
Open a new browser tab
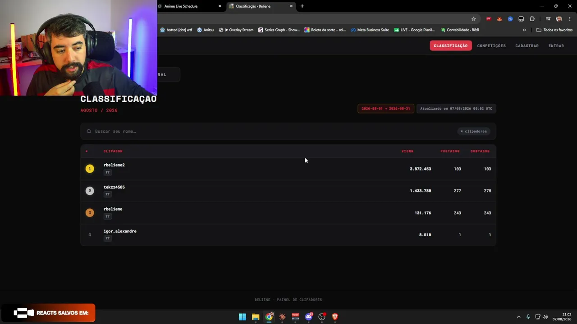(302, 6)
